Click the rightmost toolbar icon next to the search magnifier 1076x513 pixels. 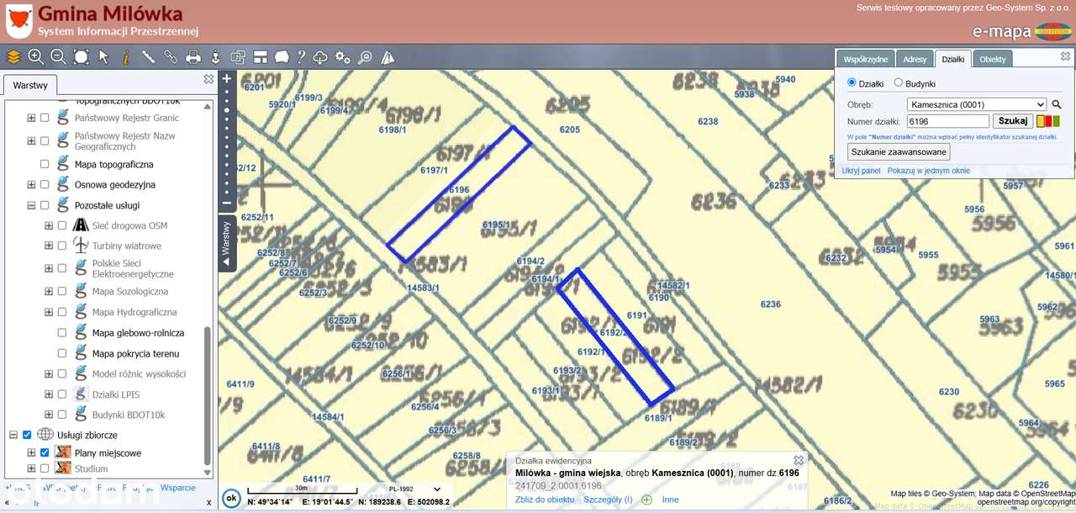[x=388, y=57]
